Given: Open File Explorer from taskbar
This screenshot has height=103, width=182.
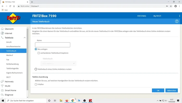Looking at the screenshot, I should point(61,101).
